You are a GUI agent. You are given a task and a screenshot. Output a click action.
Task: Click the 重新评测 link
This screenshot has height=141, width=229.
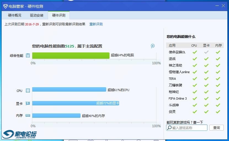click(96, 24)
